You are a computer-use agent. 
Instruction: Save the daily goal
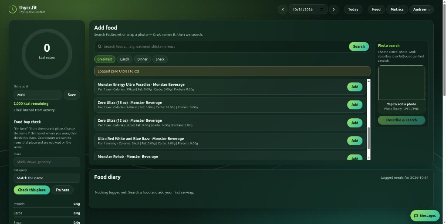72,95
